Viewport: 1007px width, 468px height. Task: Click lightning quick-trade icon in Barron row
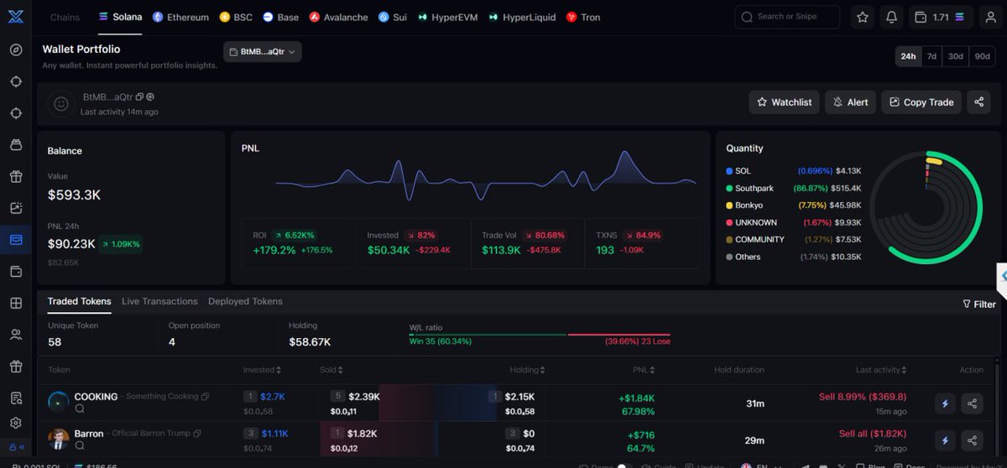(x=946, y=440)
